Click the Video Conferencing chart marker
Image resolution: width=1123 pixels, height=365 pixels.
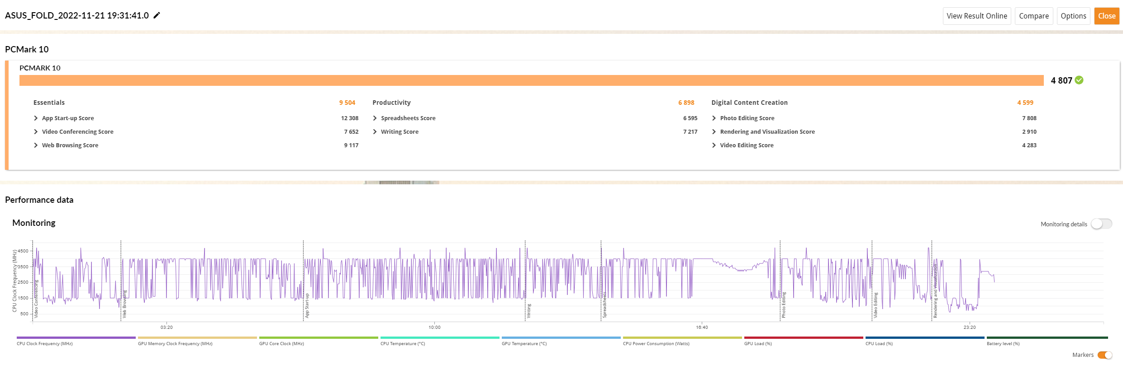coord(36,299)
